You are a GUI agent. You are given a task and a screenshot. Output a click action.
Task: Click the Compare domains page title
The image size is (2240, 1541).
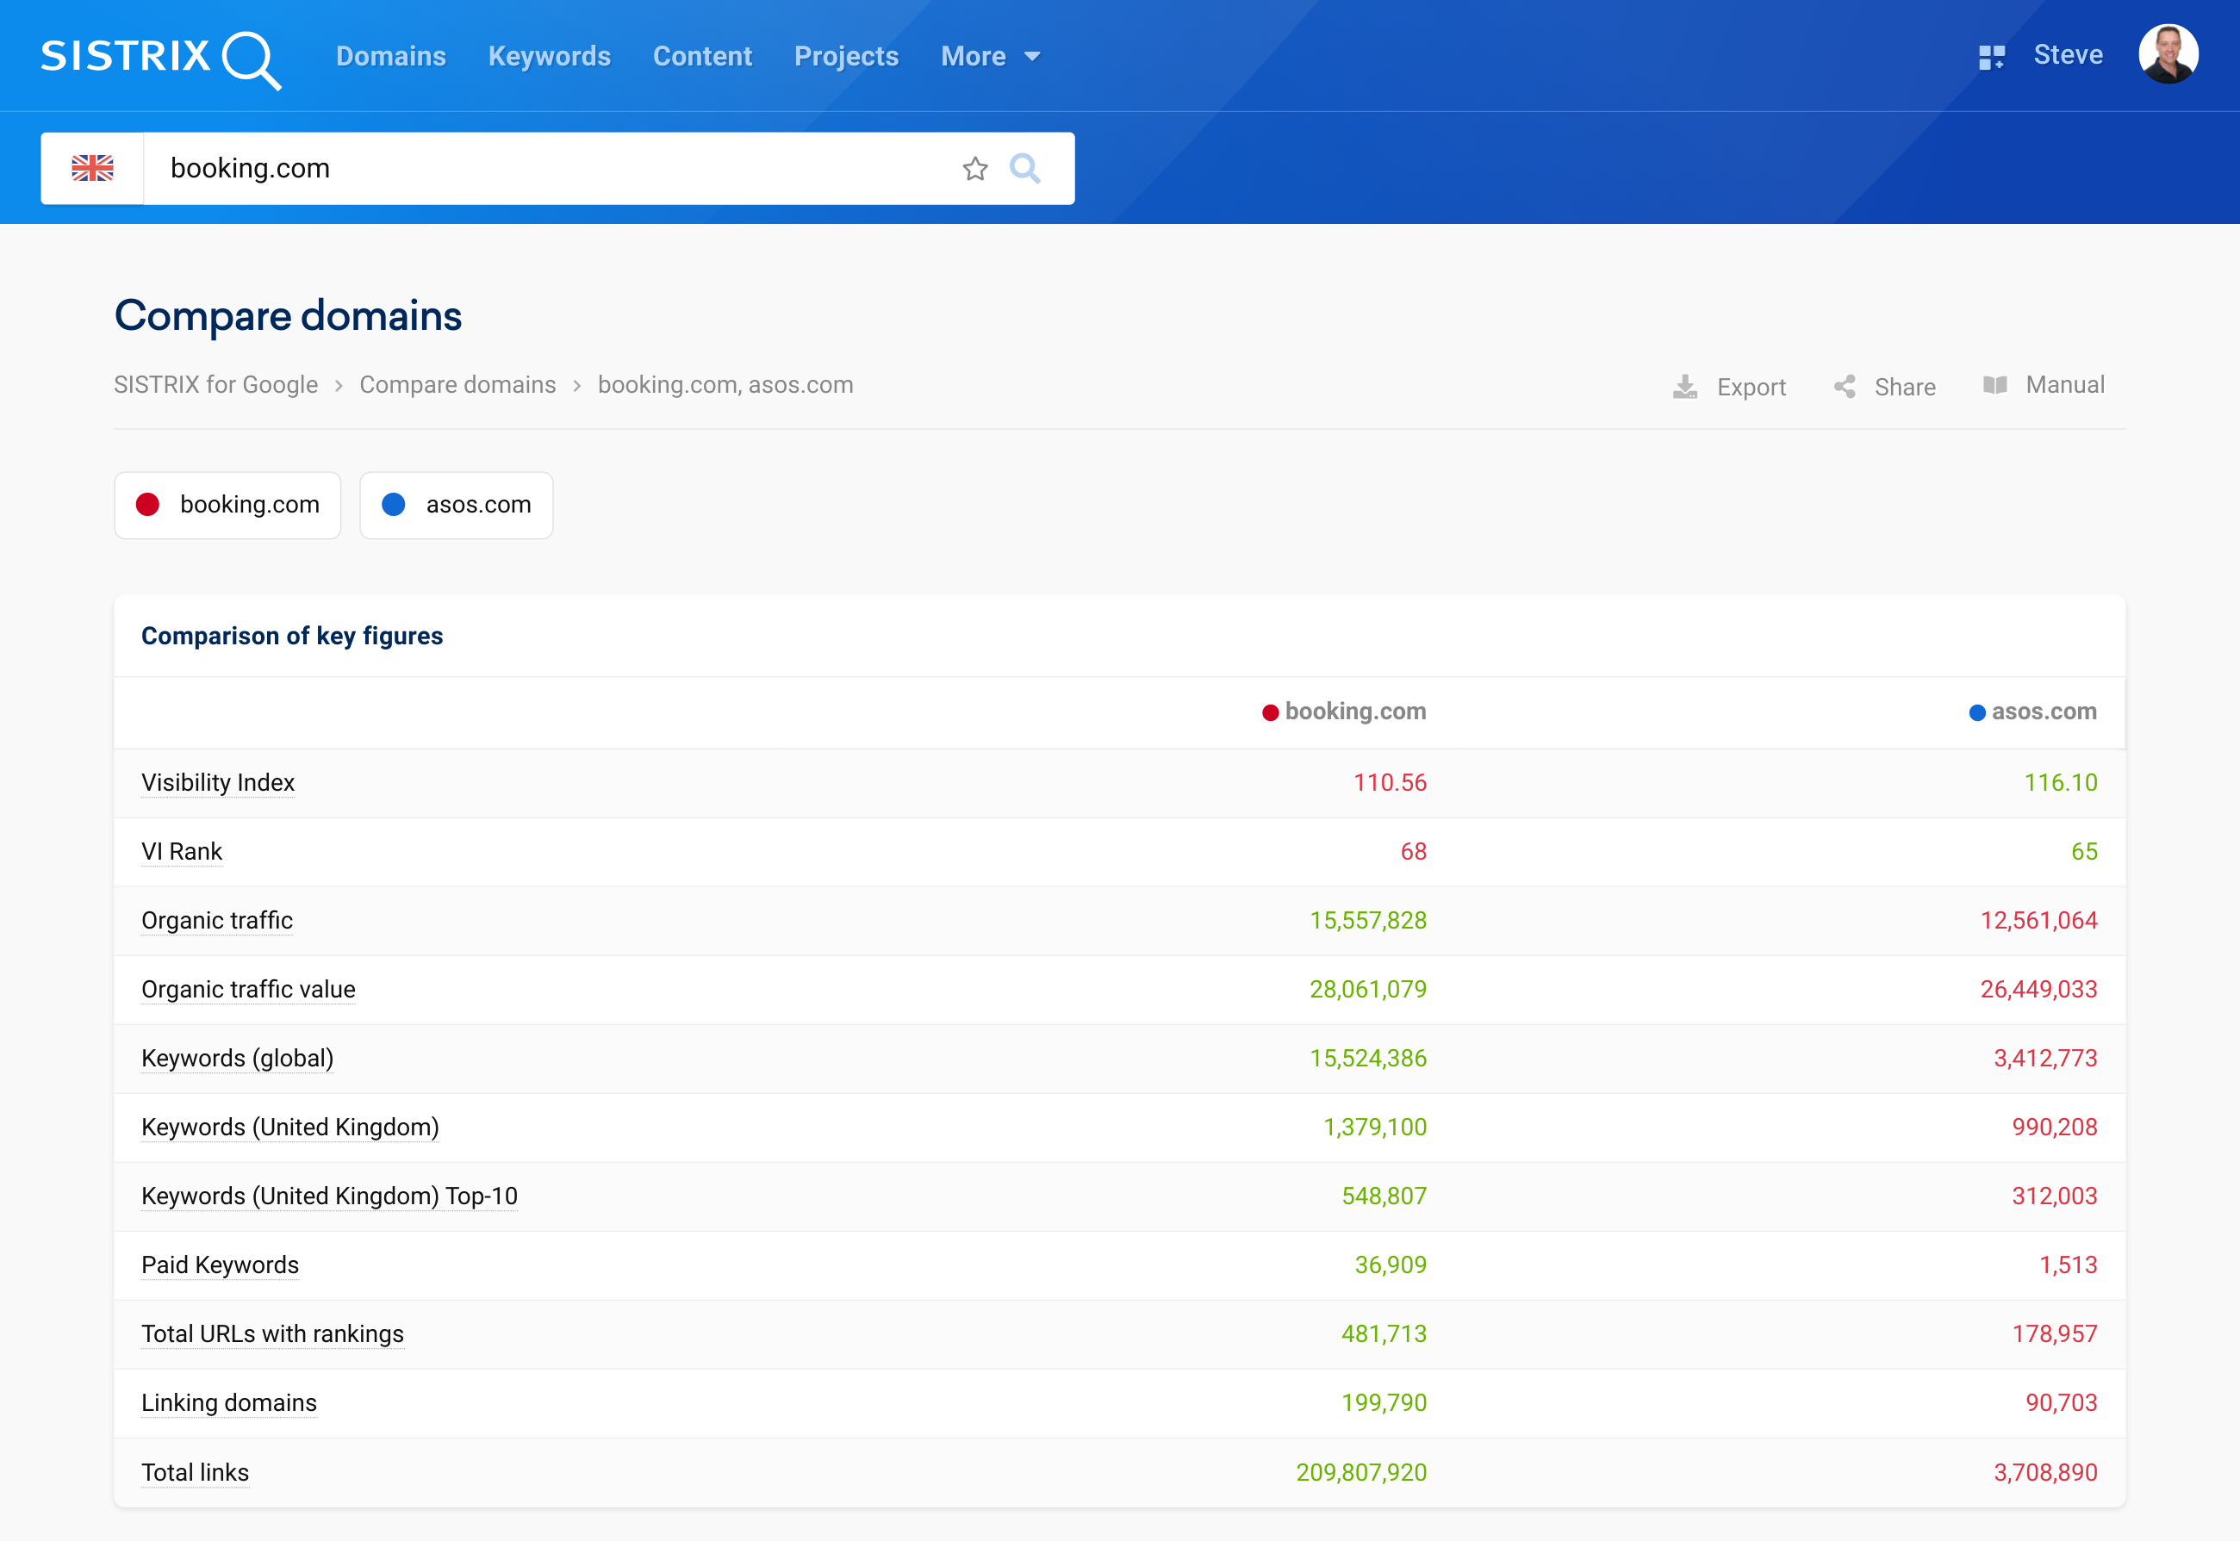point(288,316)
